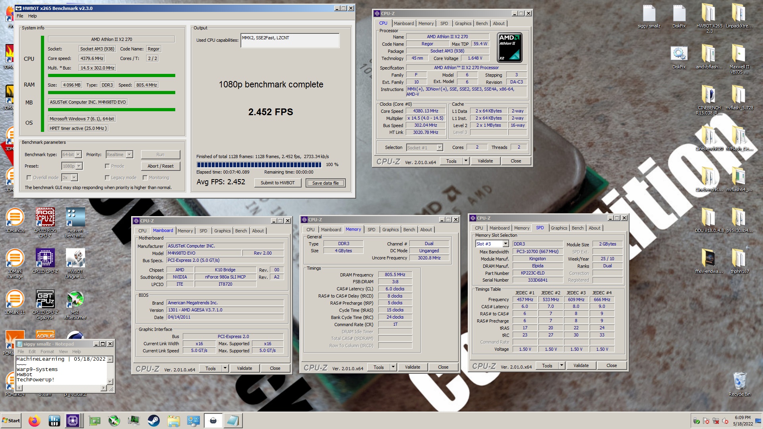Open the 3DMark 11 desktop shortcut
Viewport: 763px width, 429px height.
pos(15,302)
